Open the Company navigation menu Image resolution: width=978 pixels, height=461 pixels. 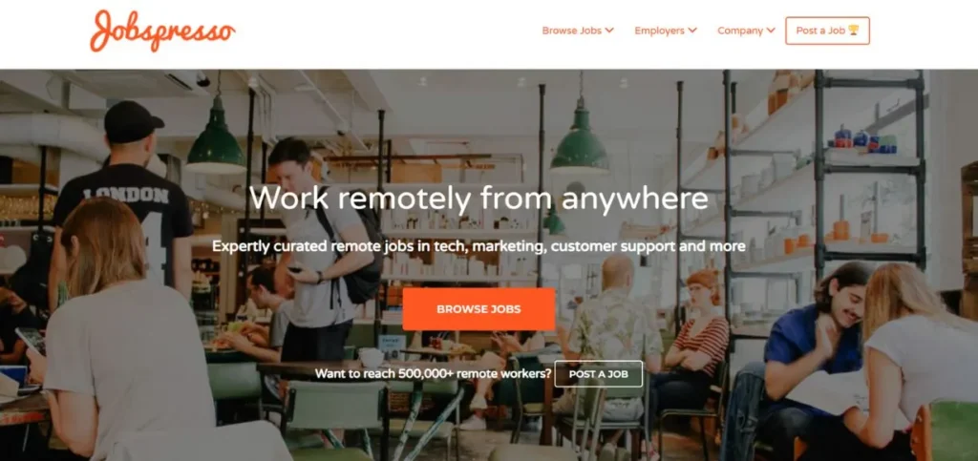(746, 31)
